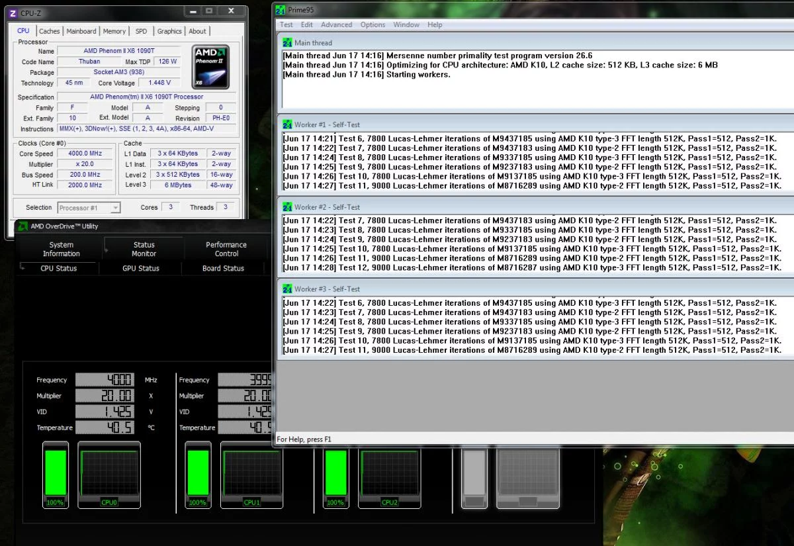
Task: Open the SPD tab in CPU-Z
Action: [142, 31]
